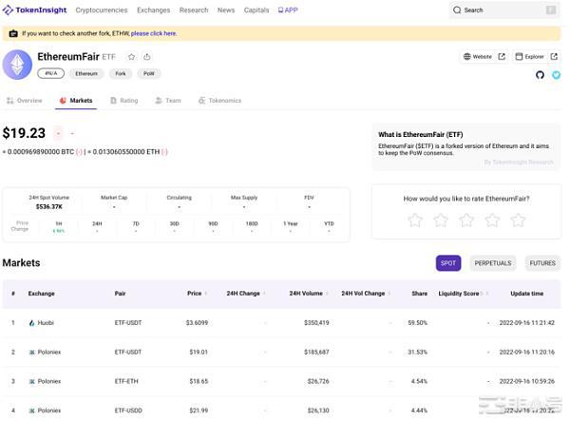Select the PoW tag
The width and height of the screenshot is (570, 422).
149,73
